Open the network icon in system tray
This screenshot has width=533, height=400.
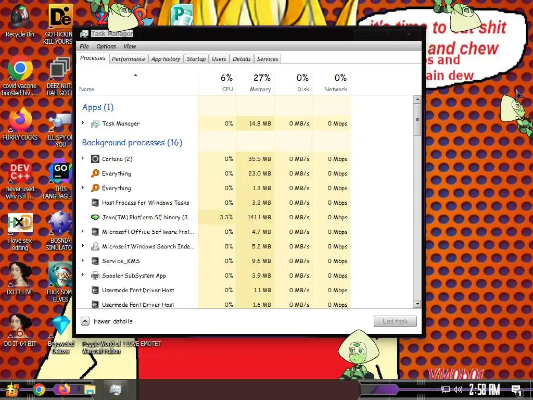(x=445, y=390)
